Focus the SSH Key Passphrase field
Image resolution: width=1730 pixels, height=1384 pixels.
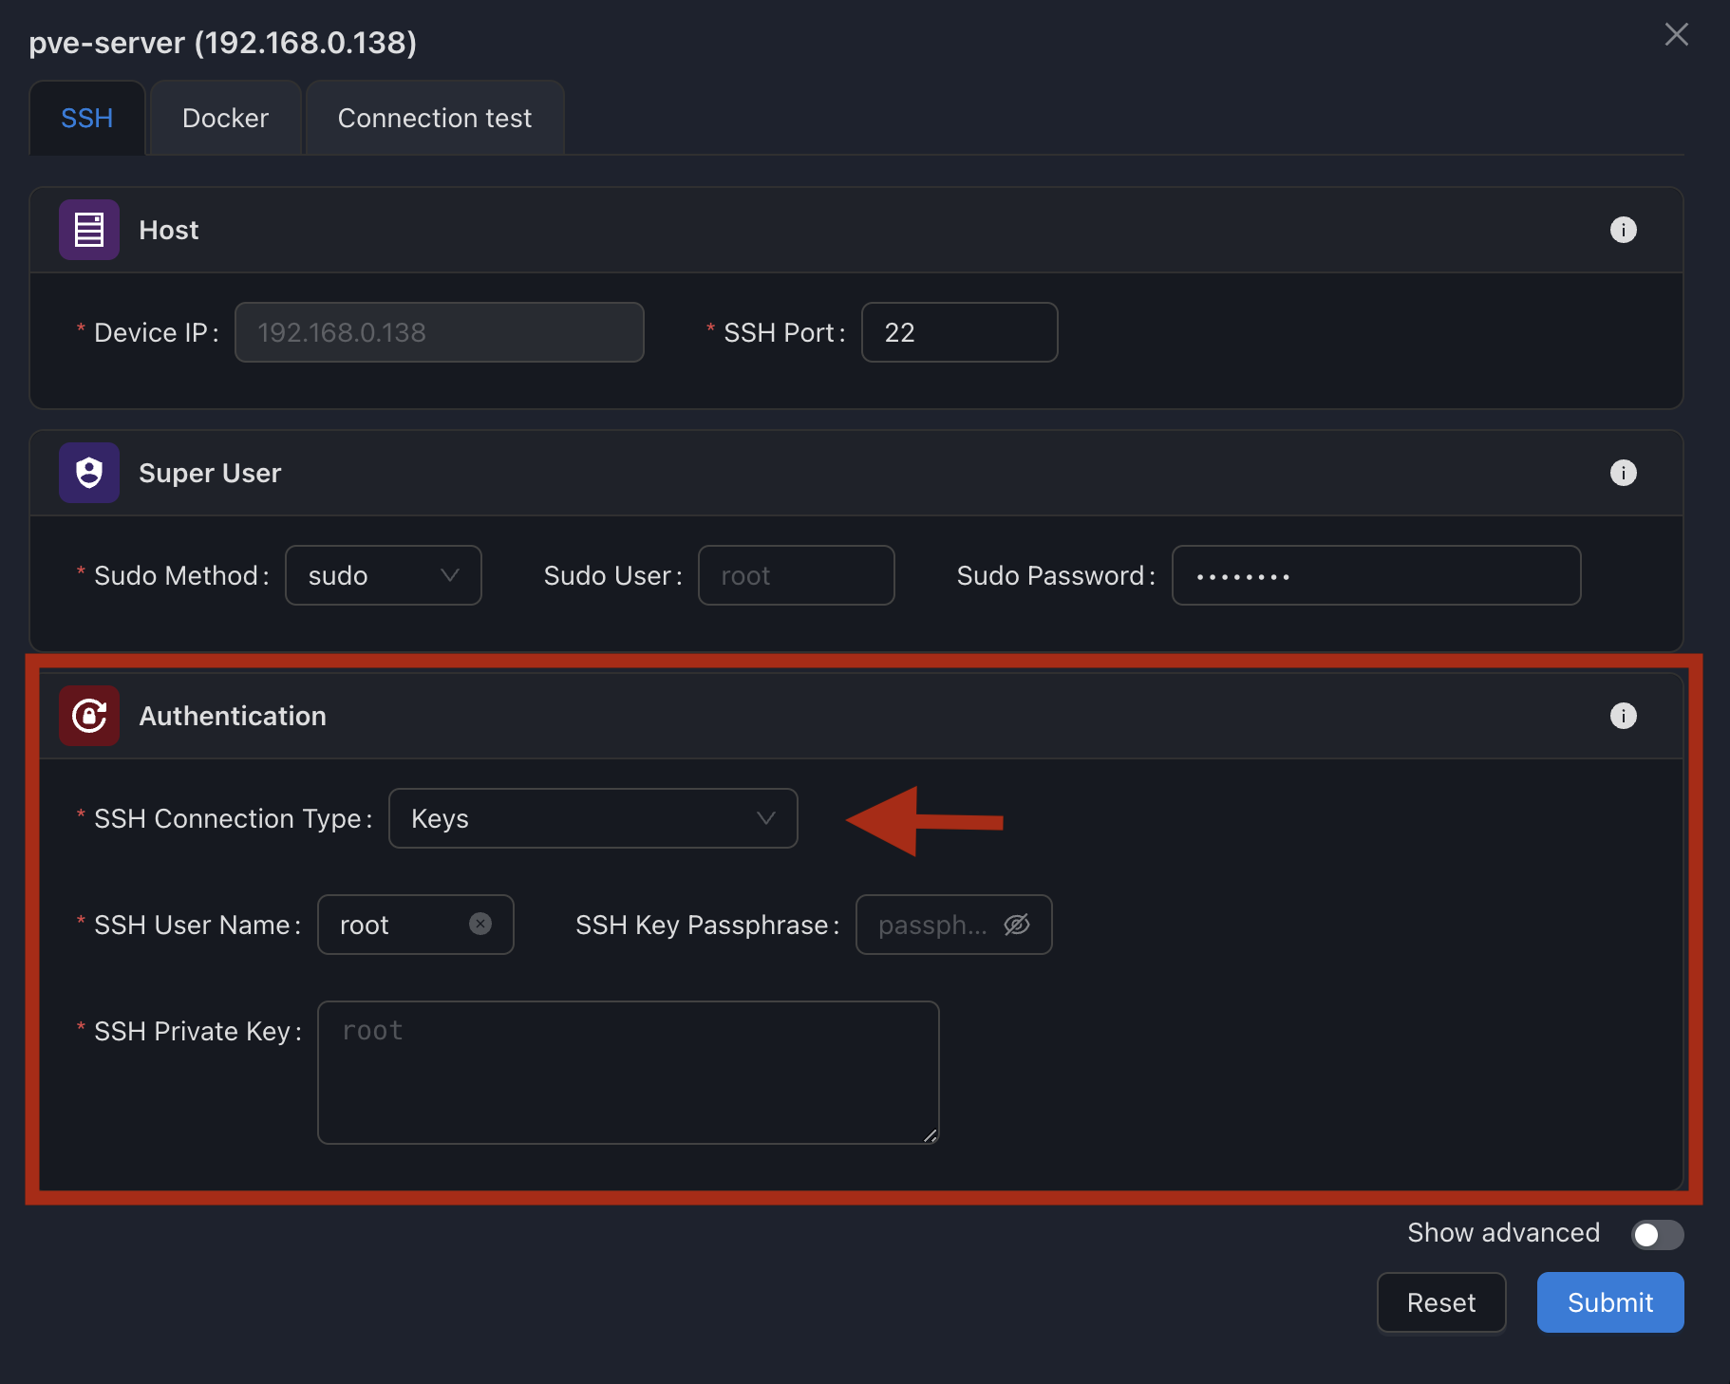coord(954,925)
